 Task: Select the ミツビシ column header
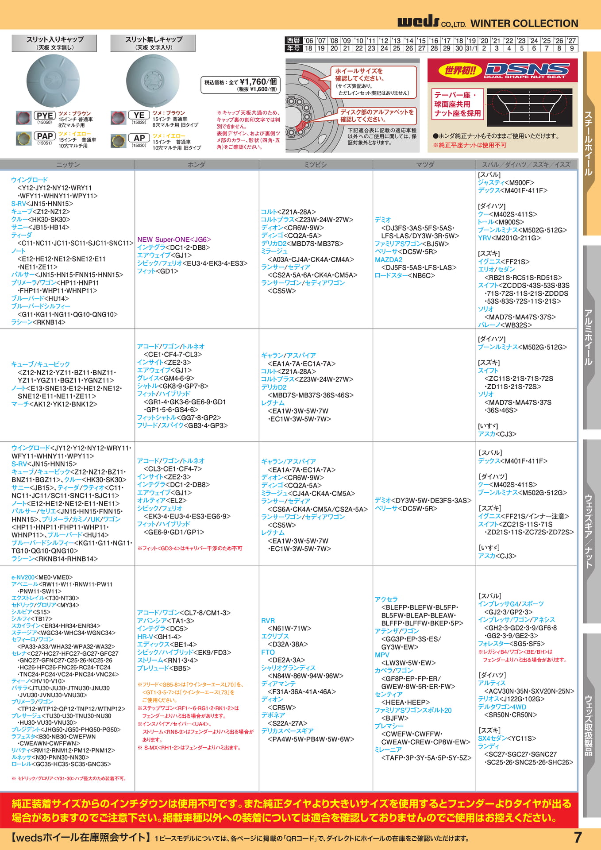pyautogui.click(x=316, y=165)
